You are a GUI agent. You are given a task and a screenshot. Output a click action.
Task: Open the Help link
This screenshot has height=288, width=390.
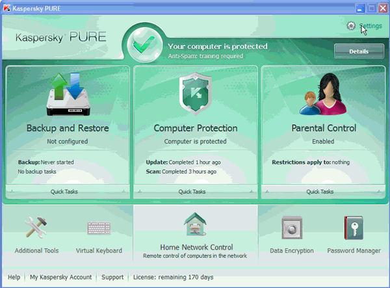(14, 277)
